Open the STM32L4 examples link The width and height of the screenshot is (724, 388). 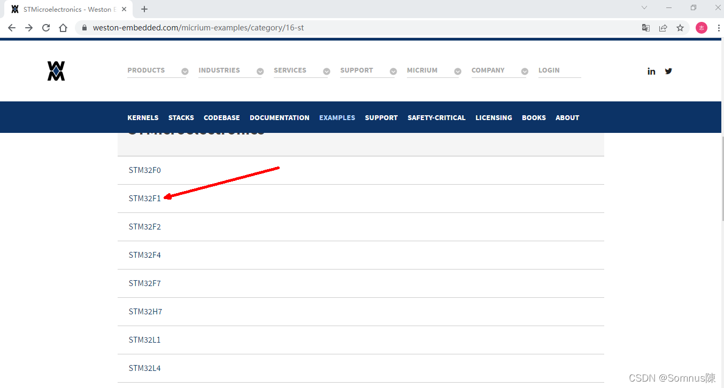point(144,368)
